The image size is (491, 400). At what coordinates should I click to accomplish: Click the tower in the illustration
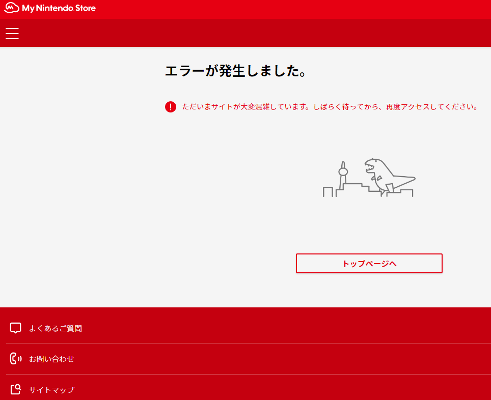pos(343,174)
